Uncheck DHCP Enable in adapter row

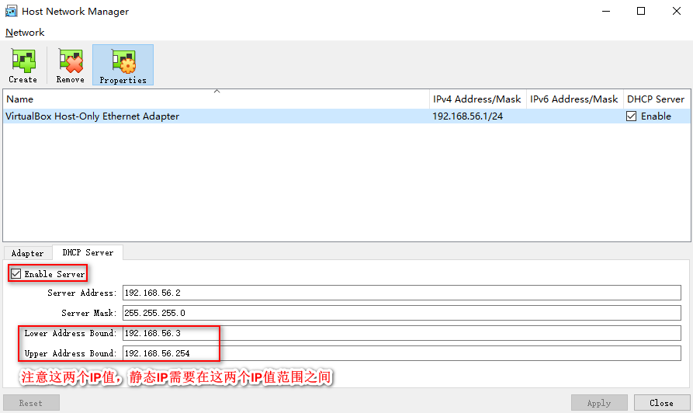coord(631,116)
